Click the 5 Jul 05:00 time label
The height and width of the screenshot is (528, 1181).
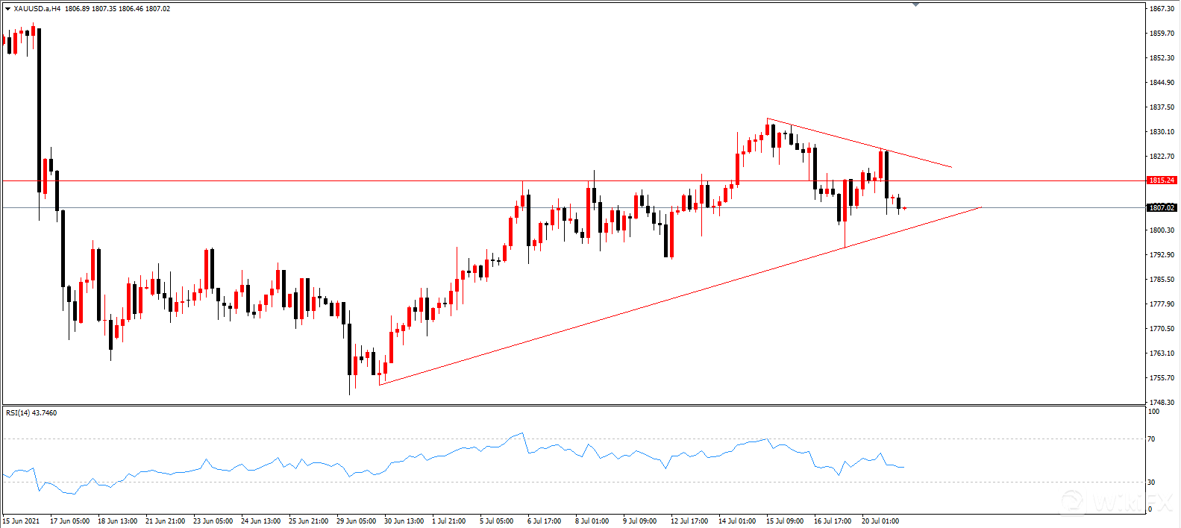pyautogui.click(x=496, y=521)
